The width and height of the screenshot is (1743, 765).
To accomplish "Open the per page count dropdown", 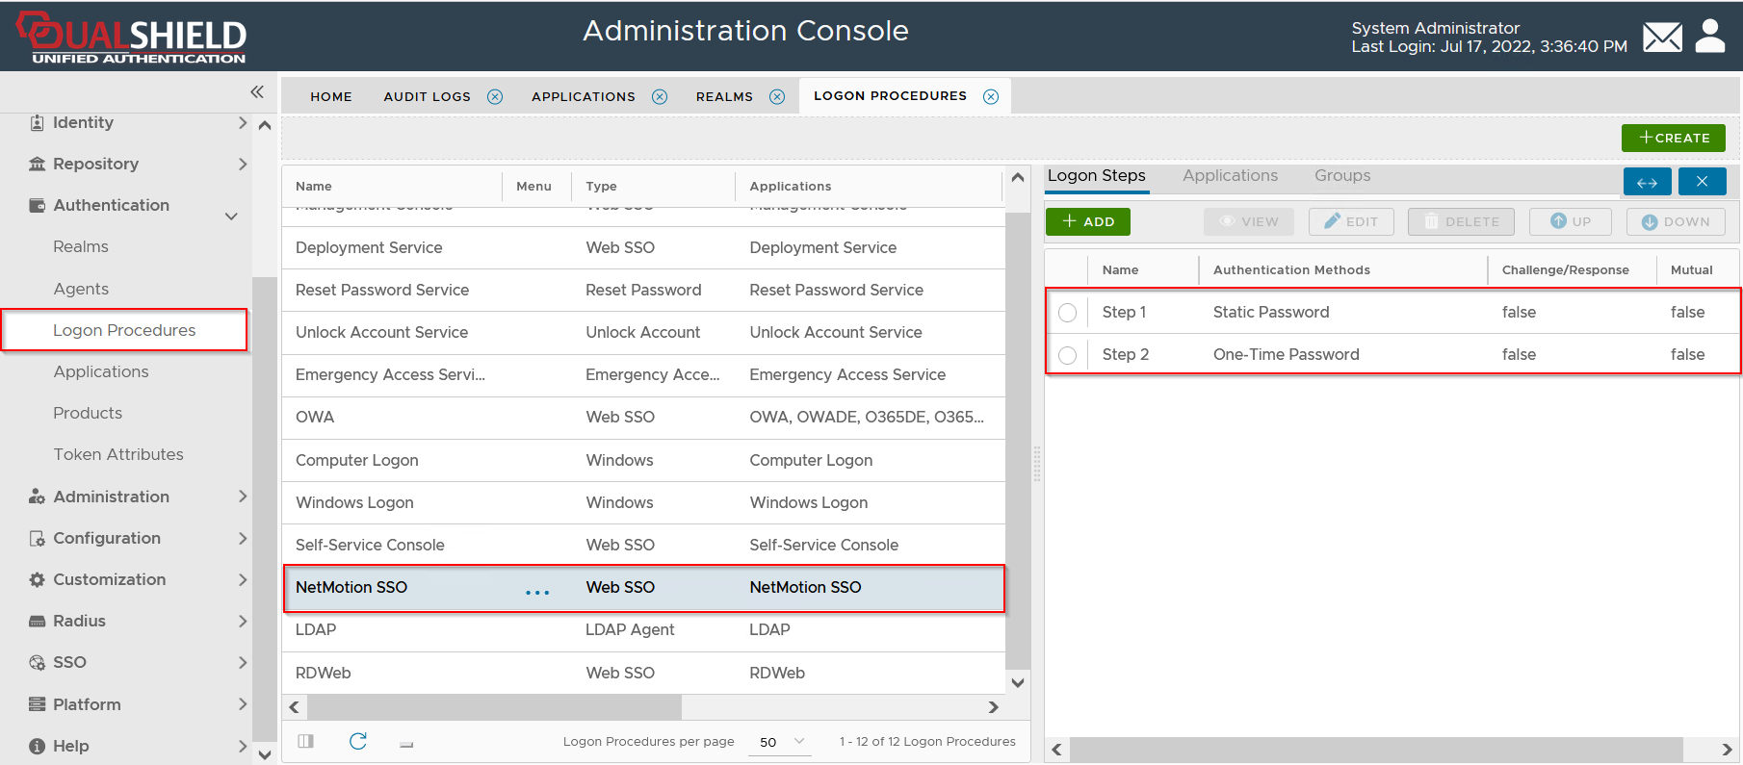I will pyautogui.click(x=780, y=741).
